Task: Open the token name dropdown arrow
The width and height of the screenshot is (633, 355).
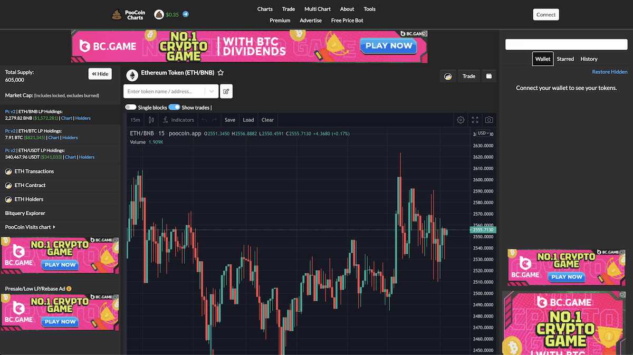Action: click(x=212, y=91)
